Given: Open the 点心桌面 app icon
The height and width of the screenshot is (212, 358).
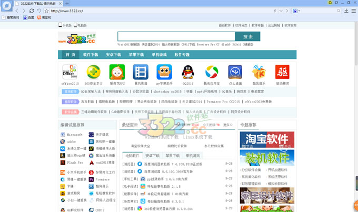Looking at the screenshot, I should click(235, 72).
